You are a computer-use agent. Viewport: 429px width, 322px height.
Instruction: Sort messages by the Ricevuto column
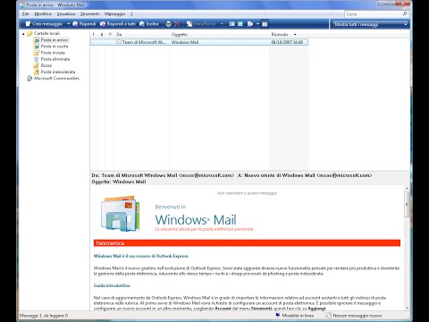(289, 35)
